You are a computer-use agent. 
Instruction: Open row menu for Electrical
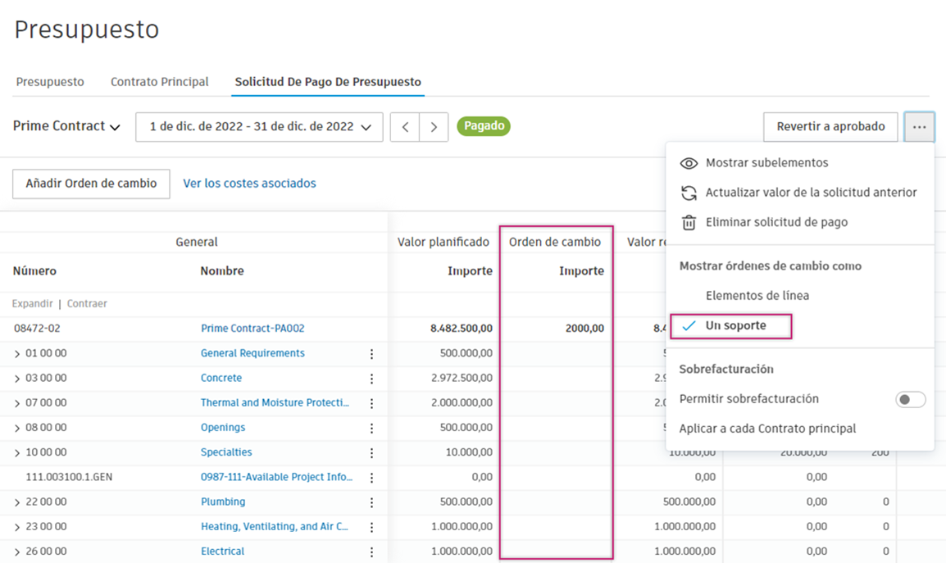tap(371, 552)
